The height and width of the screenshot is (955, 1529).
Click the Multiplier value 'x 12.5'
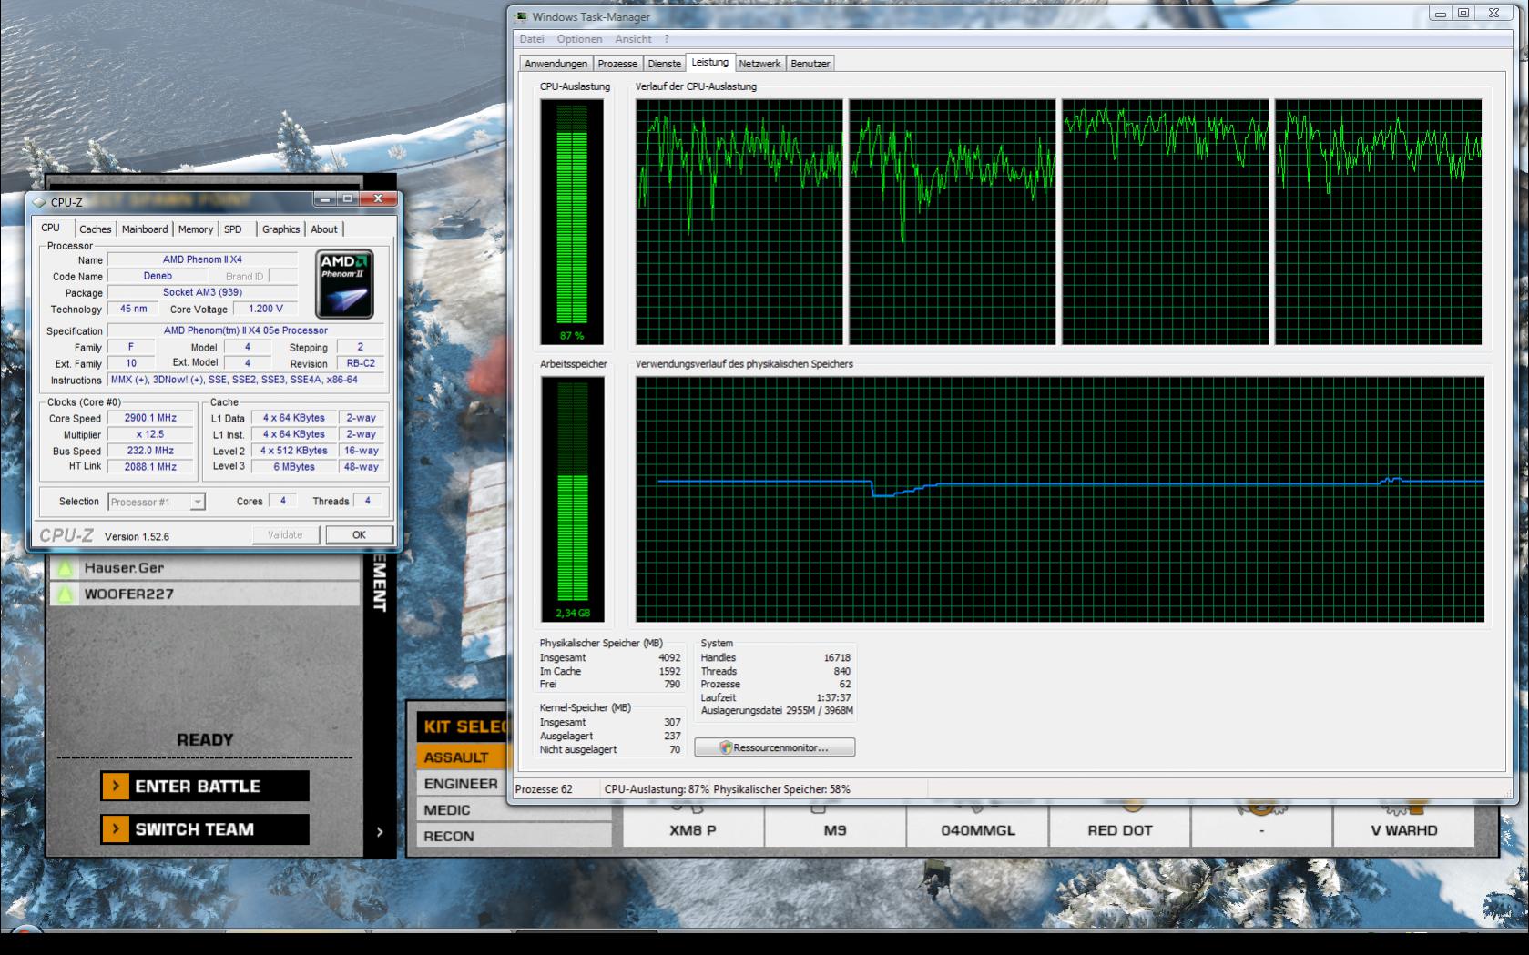150,434
